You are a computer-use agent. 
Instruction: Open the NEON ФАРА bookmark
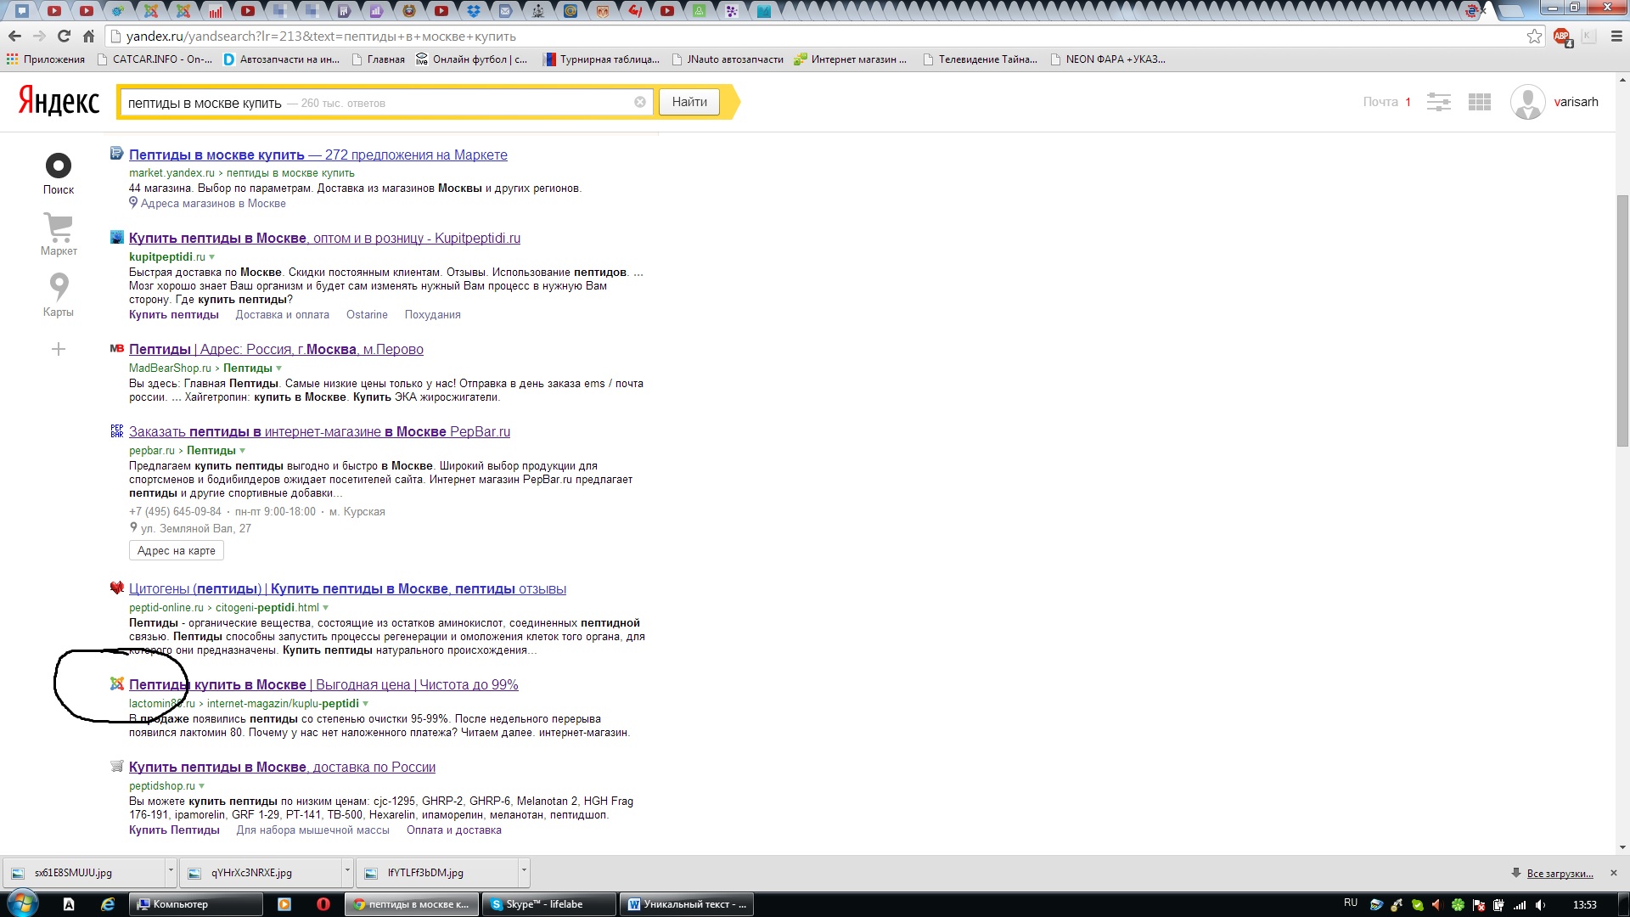pyautogui.click(x=1108, y=59)
